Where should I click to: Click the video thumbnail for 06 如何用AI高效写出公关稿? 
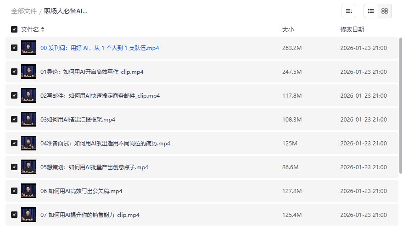tap(28, 191)
